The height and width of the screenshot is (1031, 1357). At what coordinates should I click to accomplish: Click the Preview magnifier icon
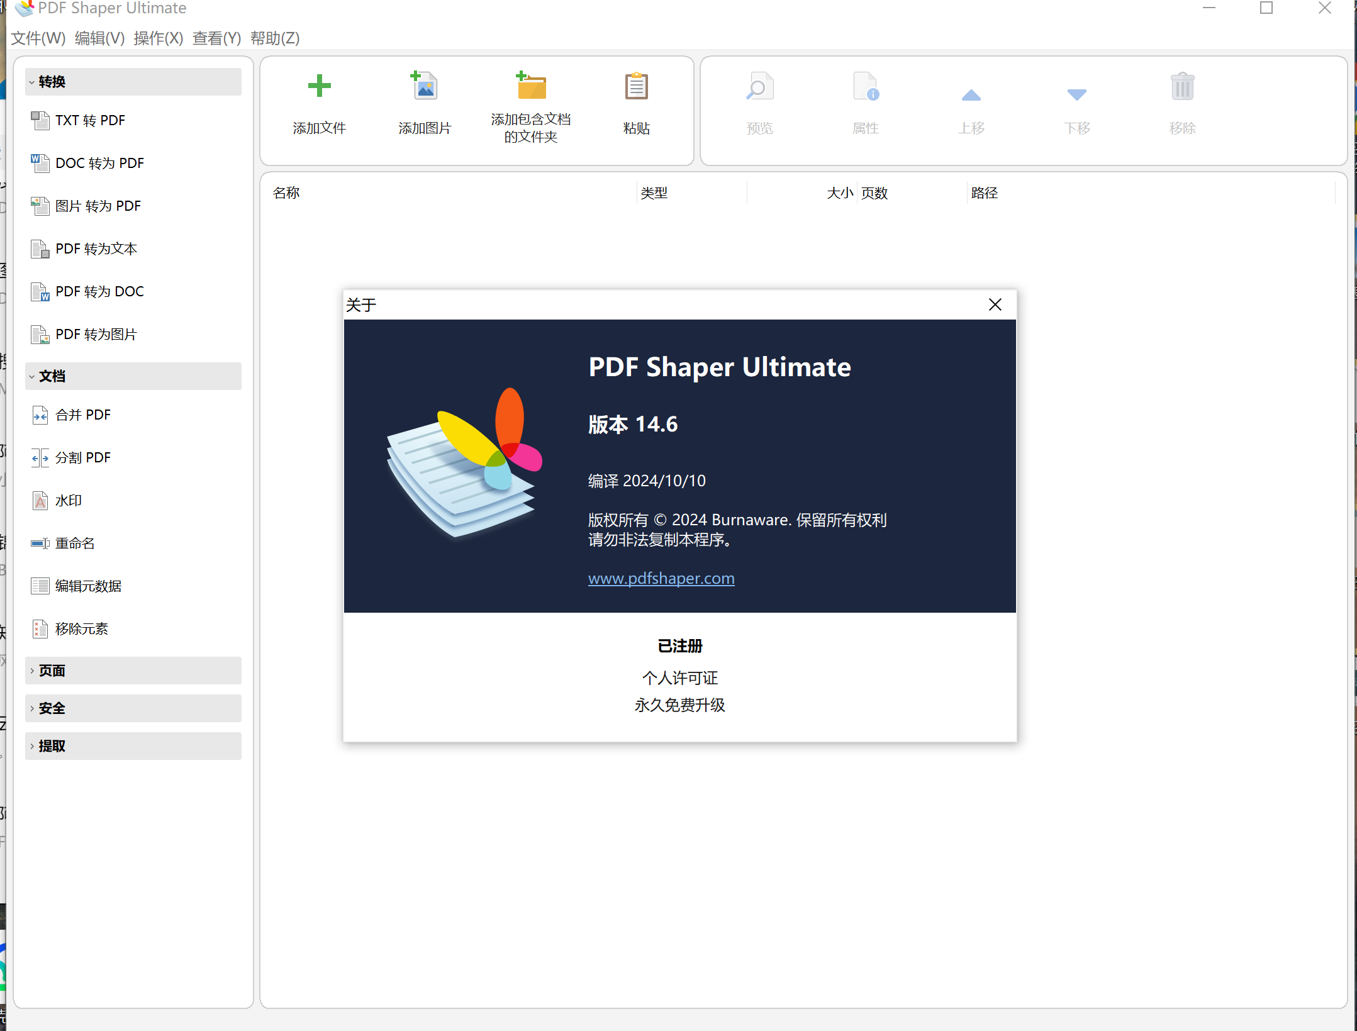click(x=759, y=86)
